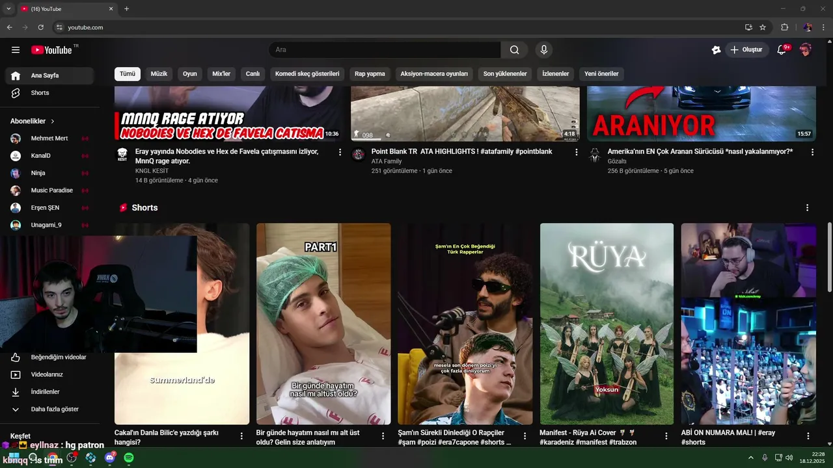Open options for Manifest Rüya short
This screenshot has width=833, height=468.
666,436
